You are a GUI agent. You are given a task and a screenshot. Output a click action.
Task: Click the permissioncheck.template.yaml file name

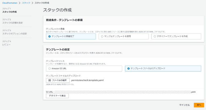pyautogui.click(x=87, y=80)
